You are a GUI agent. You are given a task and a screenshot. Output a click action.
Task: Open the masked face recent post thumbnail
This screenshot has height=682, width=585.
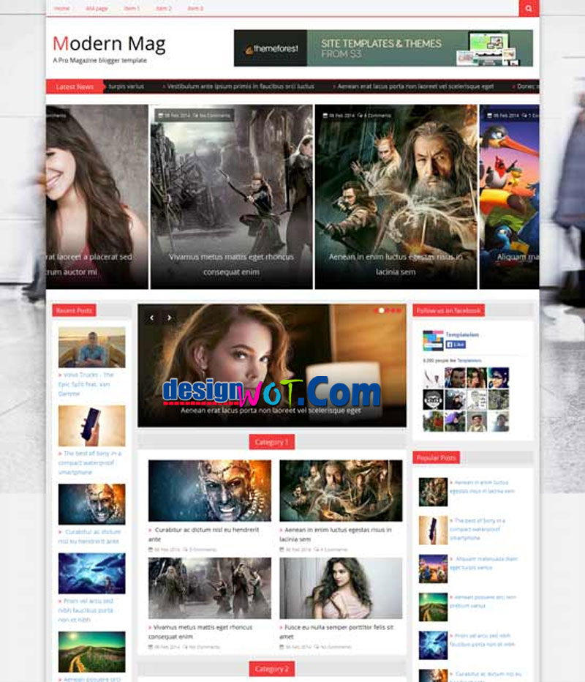pos(91,503)
